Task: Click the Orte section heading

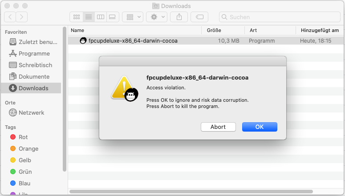Action: click(10, 103)
